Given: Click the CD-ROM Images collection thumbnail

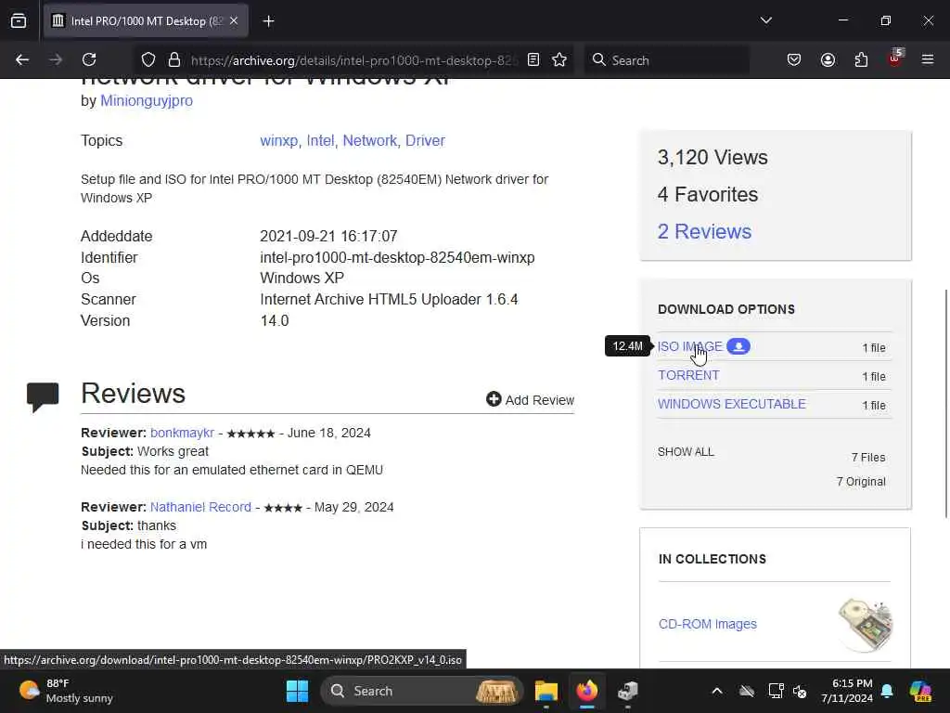Looking at the screenshot, I should tap(866, 625).
